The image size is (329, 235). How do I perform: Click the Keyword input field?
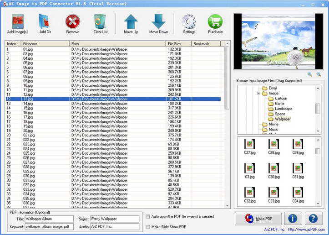pos(49,227)
